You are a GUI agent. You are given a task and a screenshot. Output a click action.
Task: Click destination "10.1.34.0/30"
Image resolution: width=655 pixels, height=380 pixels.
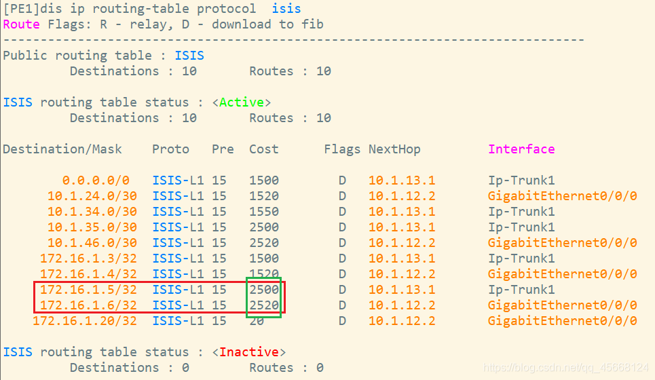(92, 212)
